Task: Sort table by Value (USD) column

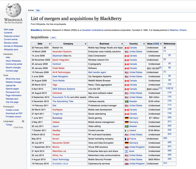Action: coord(161,44)
